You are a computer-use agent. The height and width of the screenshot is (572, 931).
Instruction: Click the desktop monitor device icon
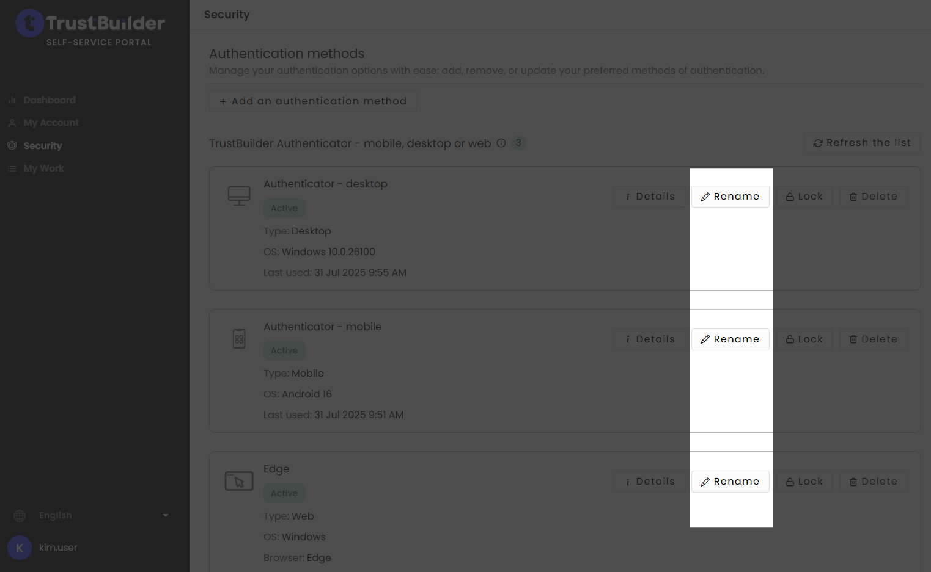[x=239, y=196]
